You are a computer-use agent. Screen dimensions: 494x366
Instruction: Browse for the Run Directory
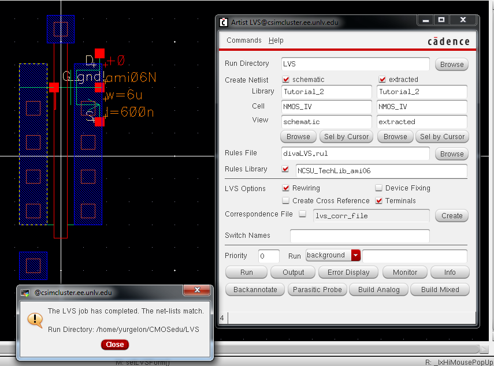[x=452, y=65]
